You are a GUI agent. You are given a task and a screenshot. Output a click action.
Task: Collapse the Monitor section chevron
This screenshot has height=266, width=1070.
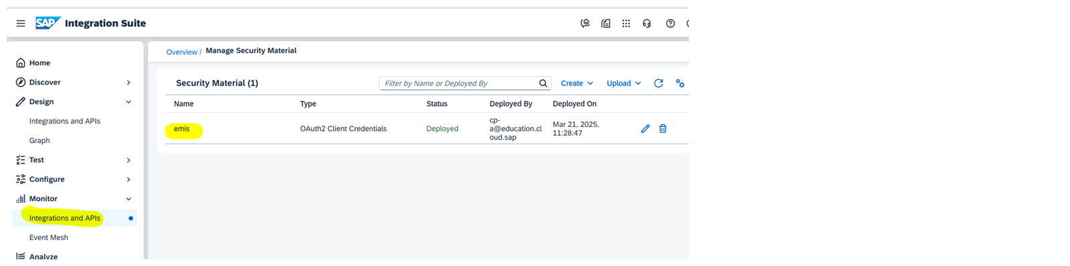(x=128, y=198)
